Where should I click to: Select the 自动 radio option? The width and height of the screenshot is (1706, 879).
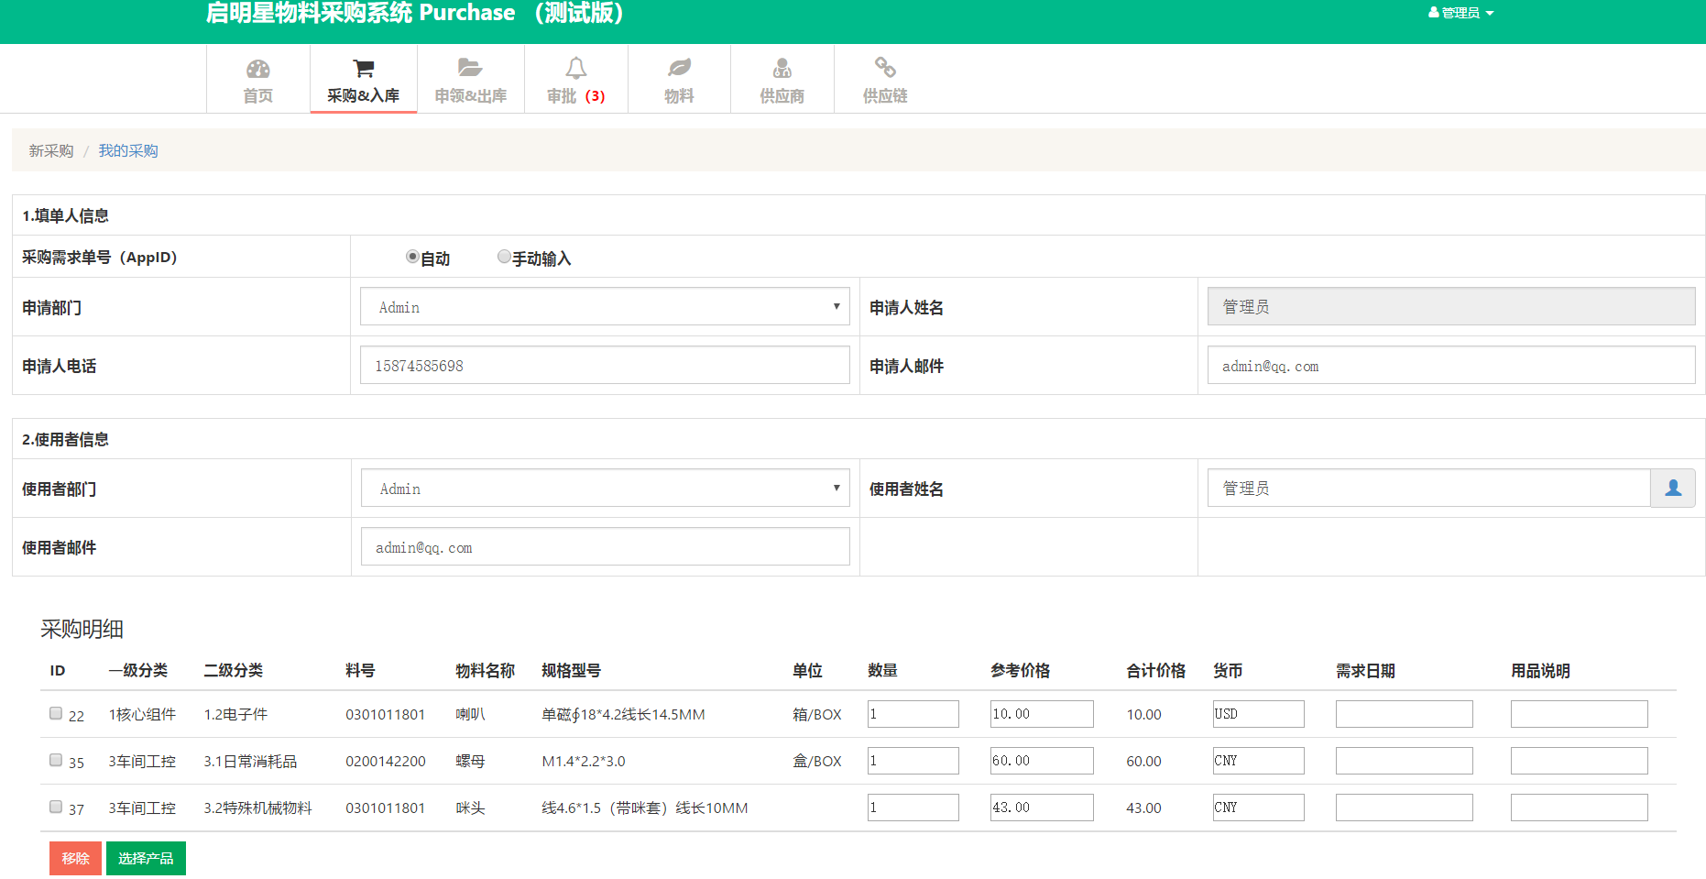[412, 257]
